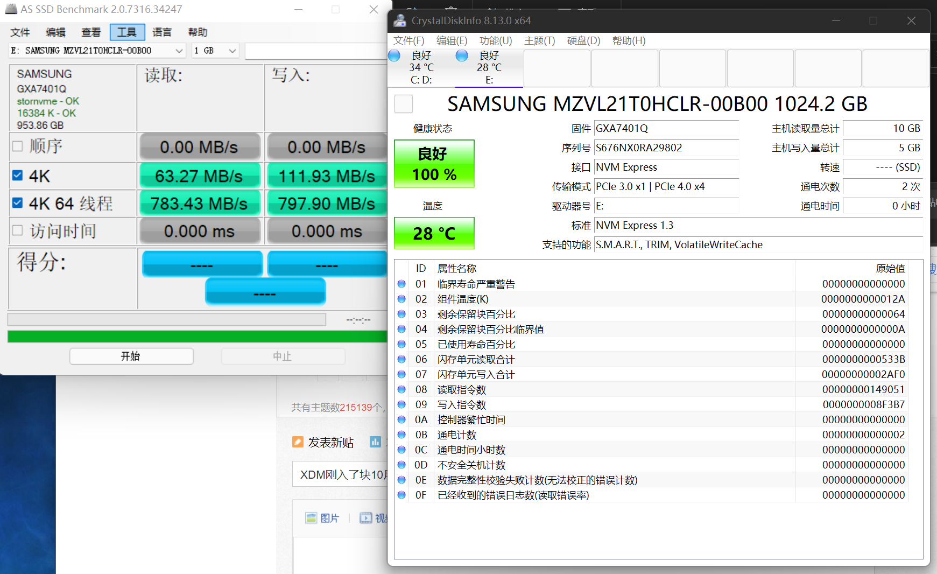Open the 工具 menu in AS SSD Benchmark
The height and width of the screenshot is (574, 937).
click(127, 32)
